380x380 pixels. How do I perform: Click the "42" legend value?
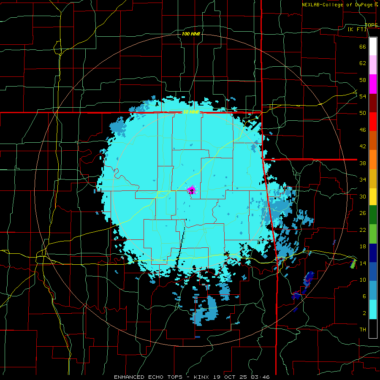pyautogui.click(x=363, y=147)
